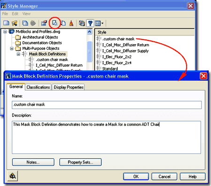Close the Mask Block Definition Properties dialog
The height and width of the screenshot is (186, 211).
[x=203, y=76]
